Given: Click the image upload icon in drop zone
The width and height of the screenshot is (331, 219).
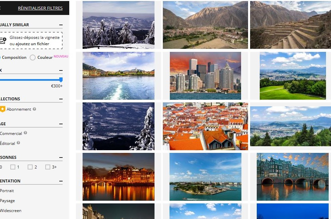Looking at the screenshot, I should [3, 41].
